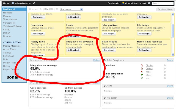Viewport: 176px width, 109px height.
Task: Click the widget list scrollbar thumb
Action: pos(173,31)
